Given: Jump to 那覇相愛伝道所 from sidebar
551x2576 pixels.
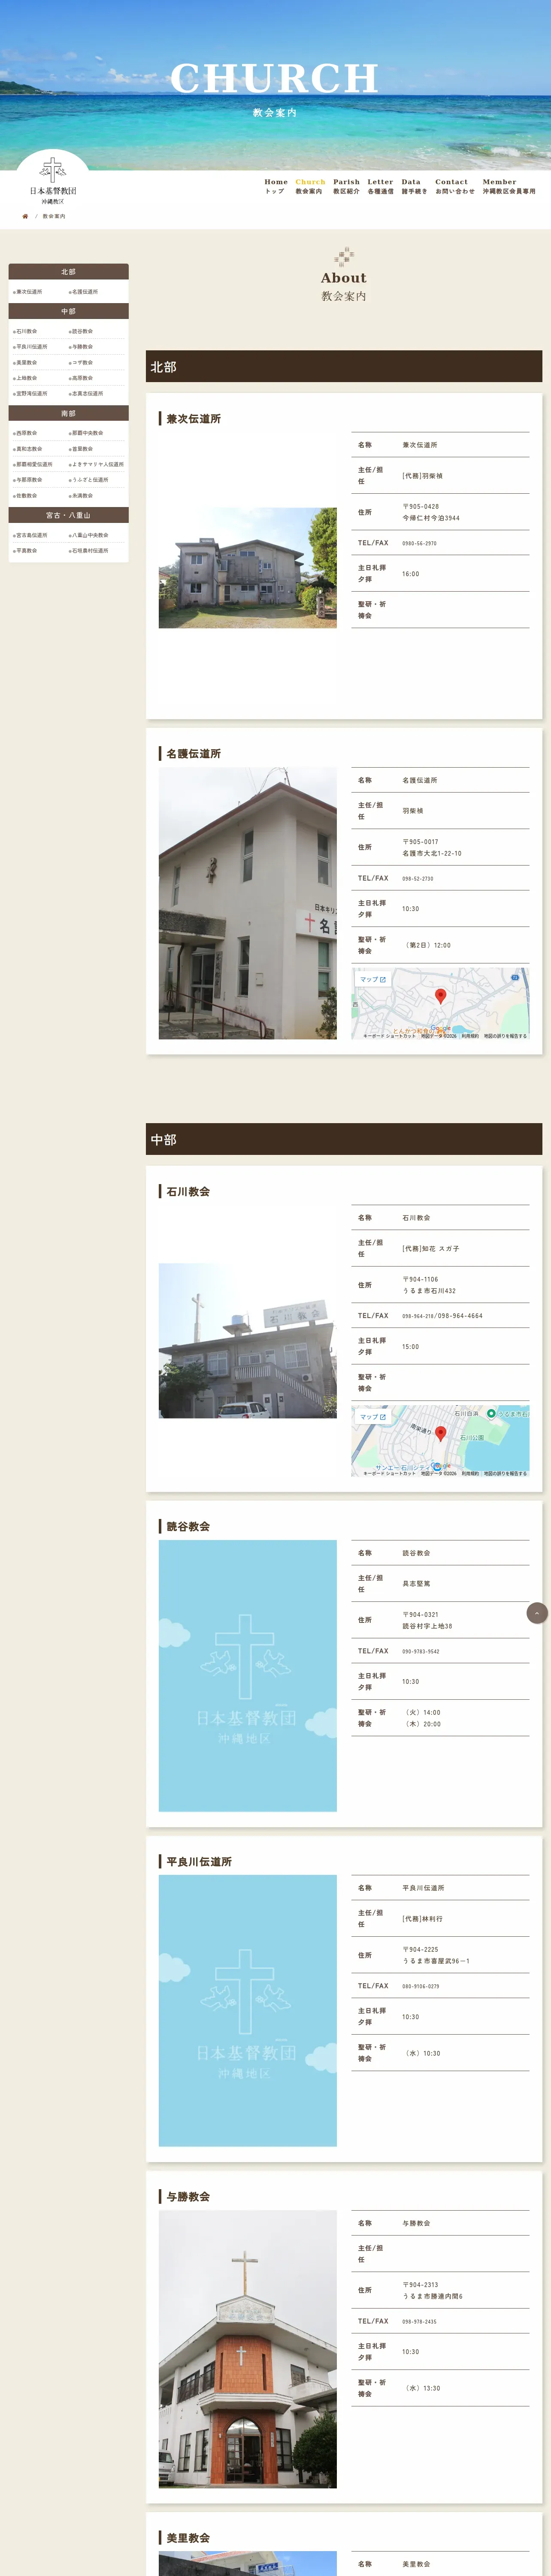Looking at the screenshot, I should click(33, 464).
